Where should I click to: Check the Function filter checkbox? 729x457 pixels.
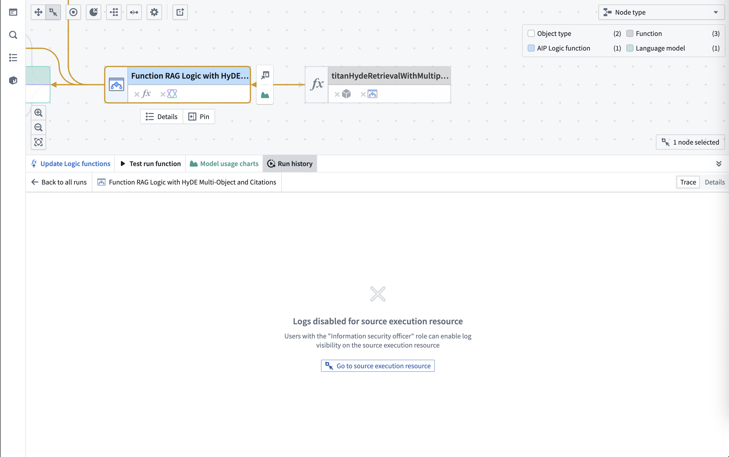coord(630,34)
